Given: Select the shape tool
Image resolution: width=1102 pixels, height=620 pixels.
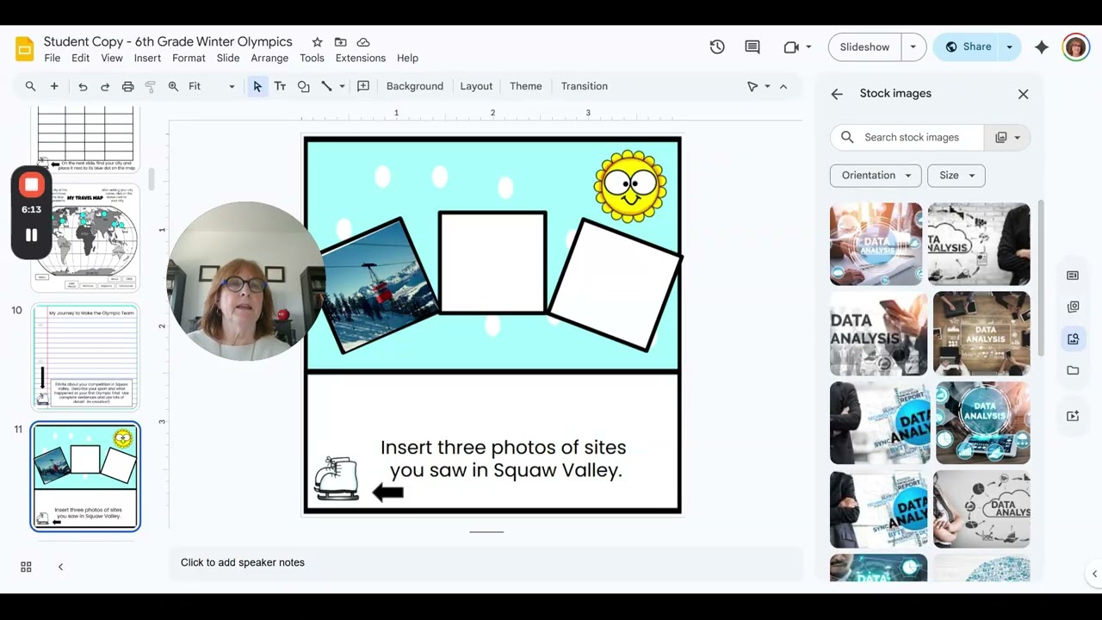Looking at the screenshot, I should tap(303, 86).
